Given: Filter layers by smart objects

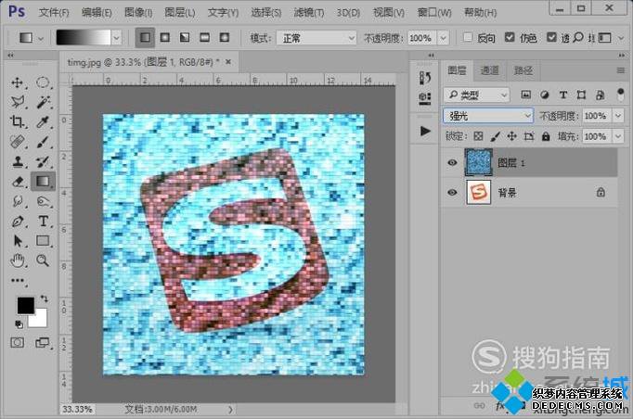Looking at the screenshot, I should pos(600,95).
